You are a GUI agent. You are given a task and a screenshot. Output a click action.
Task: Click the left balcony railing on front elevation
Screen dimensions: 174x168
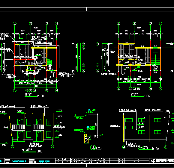[18, 127]
